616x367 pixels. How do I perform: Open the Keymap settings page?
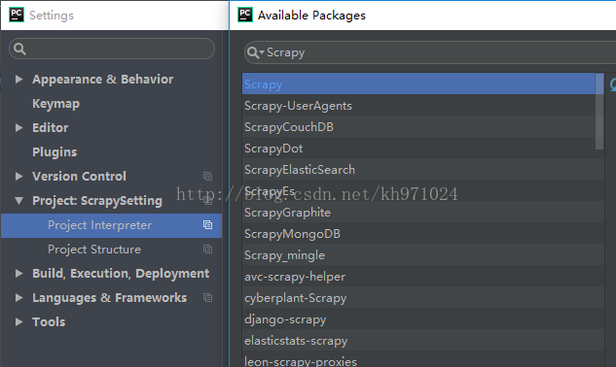(55, 104)
